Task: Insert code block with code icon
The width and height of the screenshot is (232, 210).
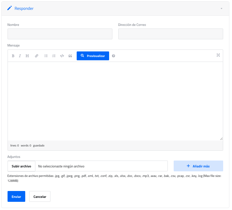Action: (x=62, y=56)
